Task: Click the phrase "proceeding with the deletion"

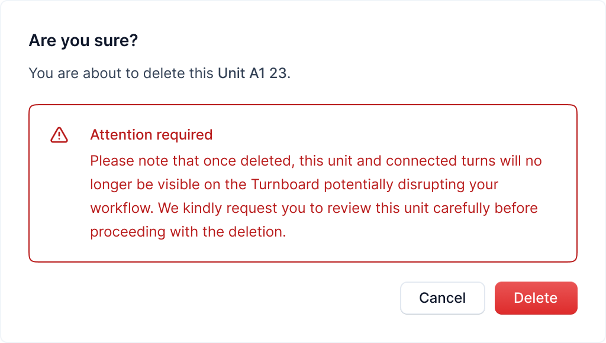Action: 188,232
